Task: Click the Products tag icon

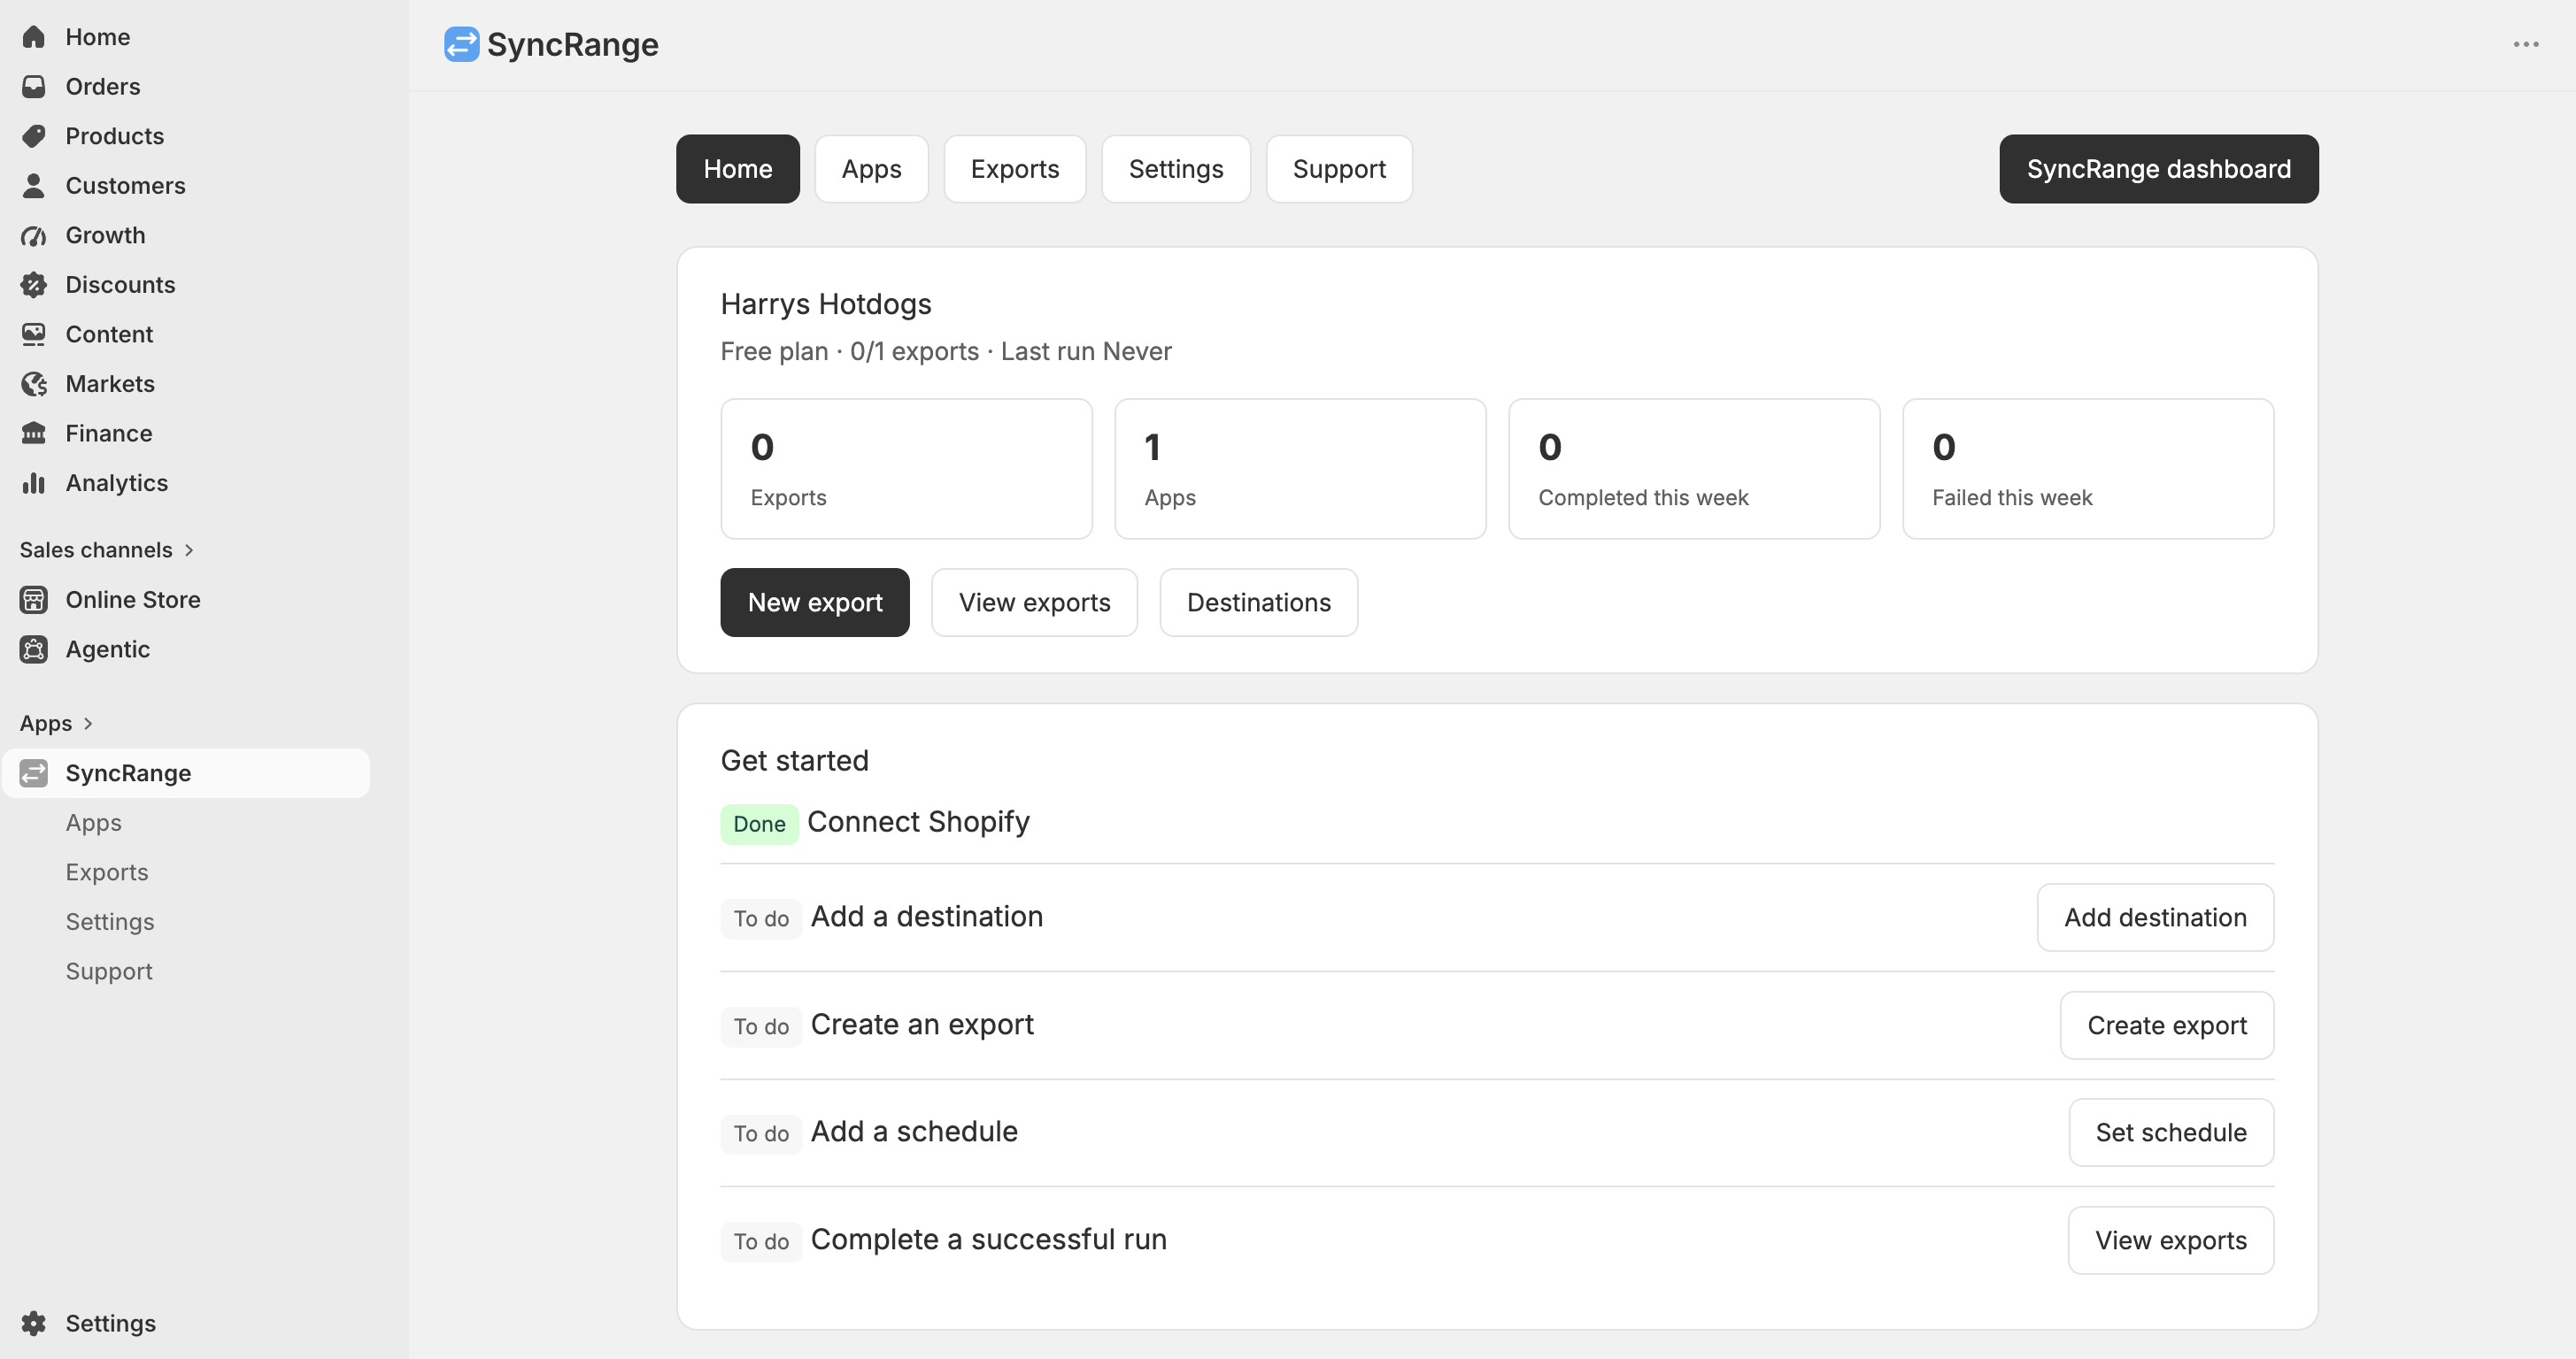Action: click(34, 136)
